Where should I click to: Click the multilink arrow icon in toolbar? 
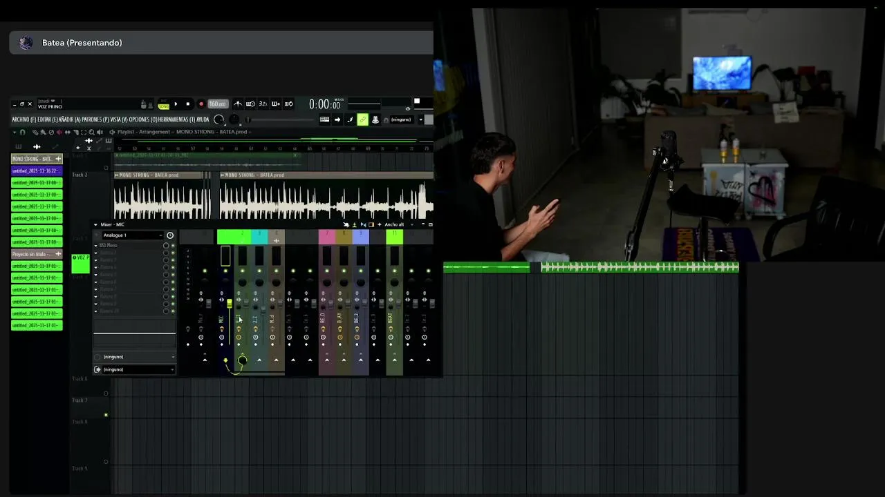tap(337, 119)
